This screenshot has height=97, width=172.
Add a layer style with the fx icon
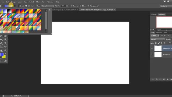coord(157,79)
